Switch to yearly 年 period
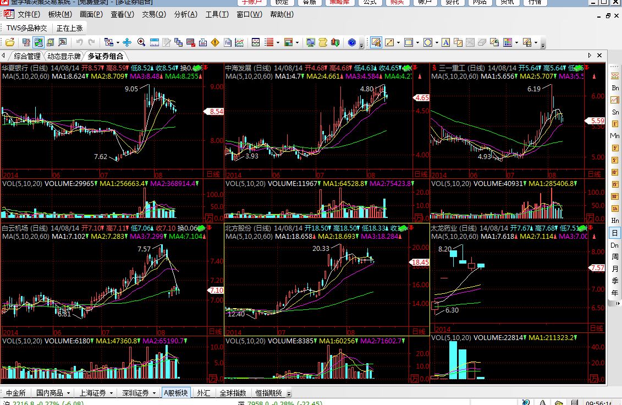The image size is (622, 405). 615,293
